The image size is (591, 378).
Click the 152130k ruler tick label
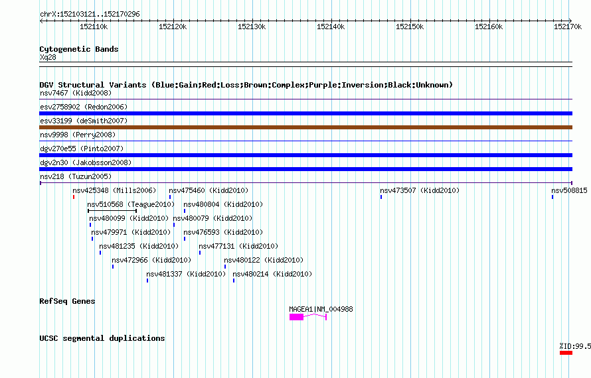click(x=252, y=27)
